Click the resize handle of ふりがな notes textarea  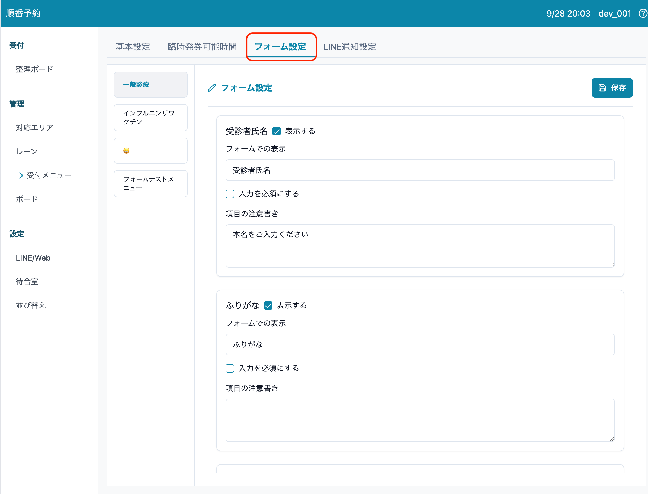point(612,439)
